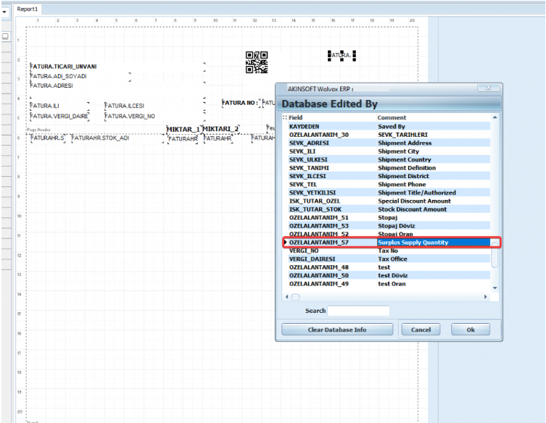This screenshot has height=423, width=546.
Task: Select the SEVK_TANIMI row
Action: click(389, 167)
